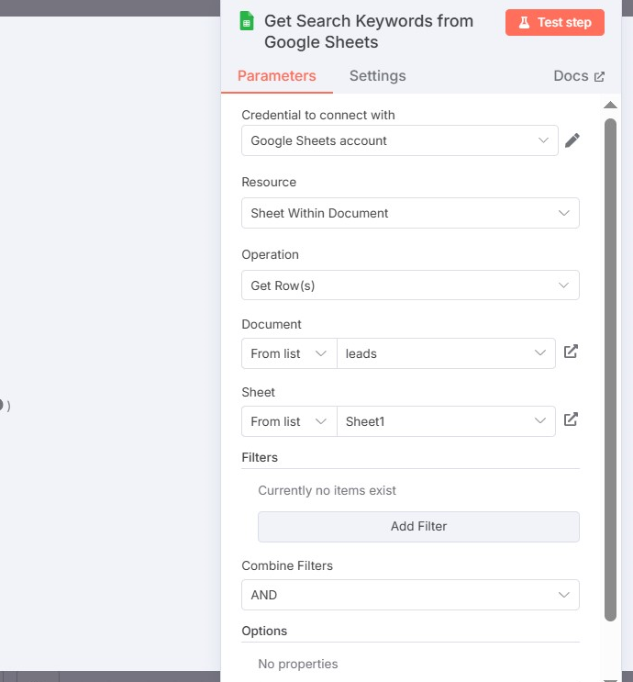Image resolution: width=633 pixels, height=682 pixels.
Task: Expand the Combine Filters AND dropdown
Action: coord(410,595)
